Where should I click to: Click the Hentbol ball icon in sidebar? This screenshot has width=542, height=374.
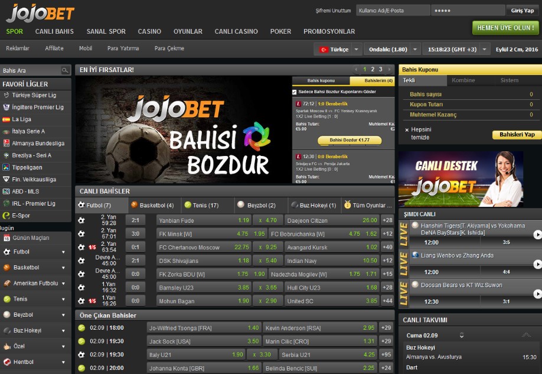[x=7, y=362]
